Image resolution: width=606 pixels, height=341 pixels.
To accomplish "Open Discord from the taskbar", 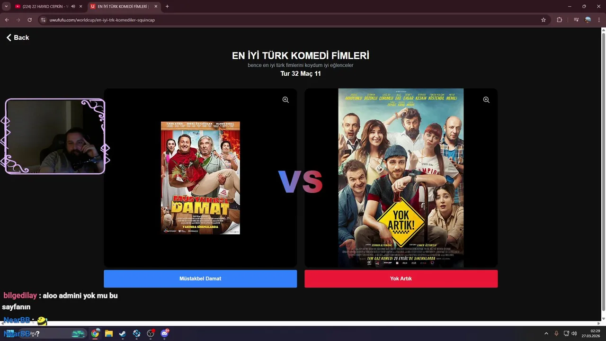I will click(x=165, y=333).
